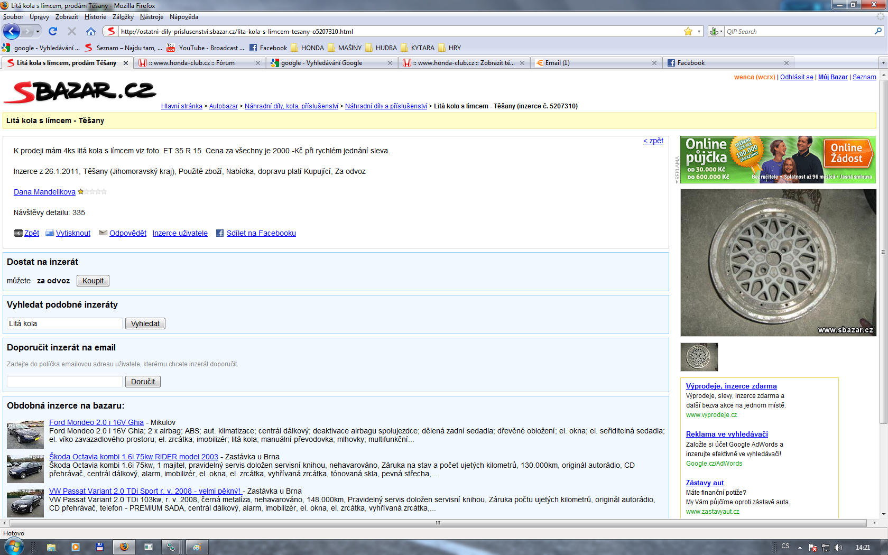
Task: Click the Sdílet na Facebooku link
Action: pos(261,233)
